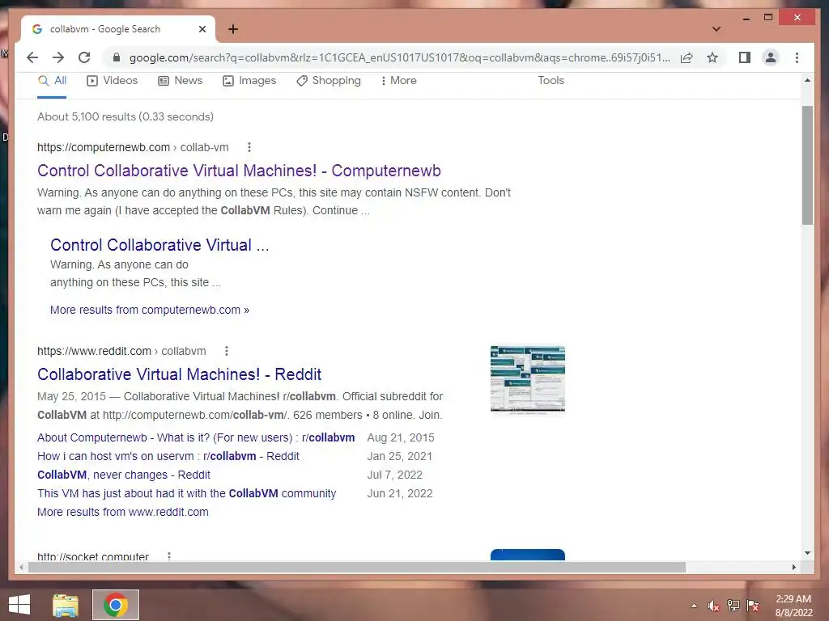This screenshot has height=621, width=829.
Task: Open About Computernewb - What is it? link
Action: click(196, 437)
